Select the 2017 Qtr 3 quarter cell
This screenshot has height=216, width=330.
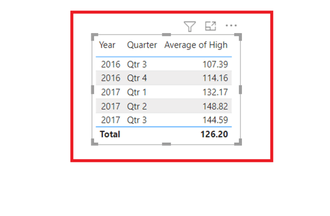point(137,120)
